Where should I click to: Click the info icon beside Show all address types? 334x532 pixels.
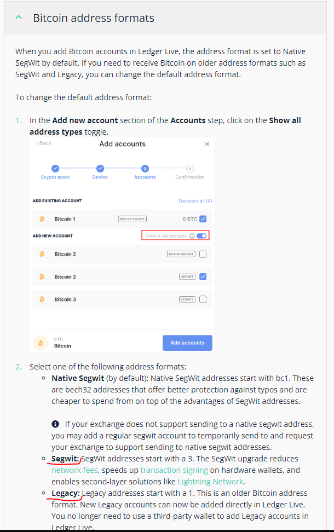point(192,236)
